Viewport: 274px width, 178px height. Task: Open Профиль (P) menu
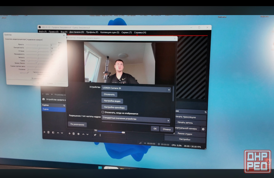pos(92,32)
